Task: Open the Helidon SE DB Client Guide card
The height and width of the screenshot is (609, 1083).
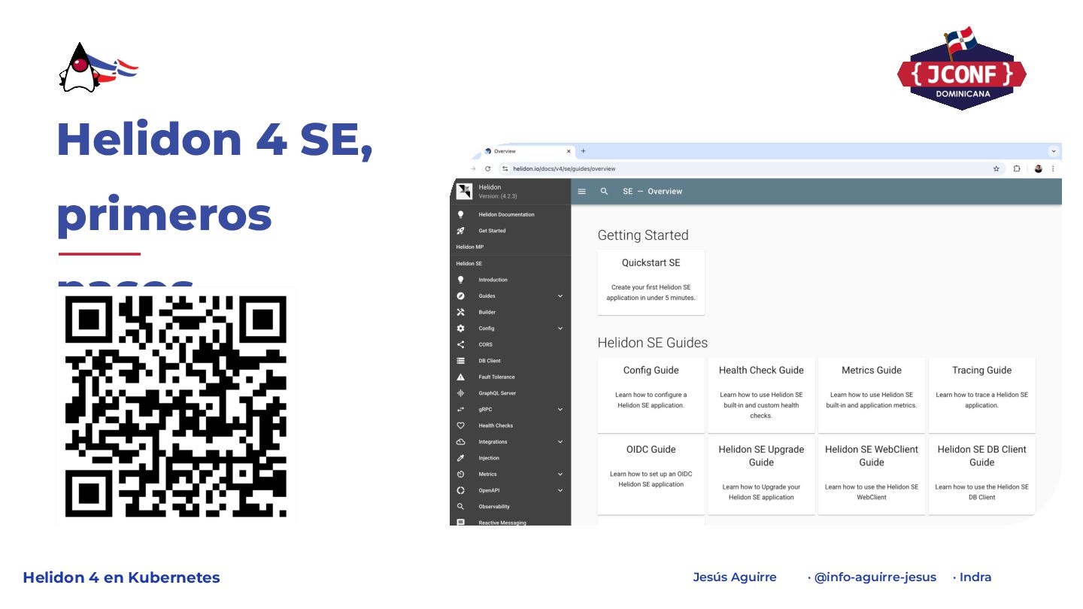Action: coord(982,475)
